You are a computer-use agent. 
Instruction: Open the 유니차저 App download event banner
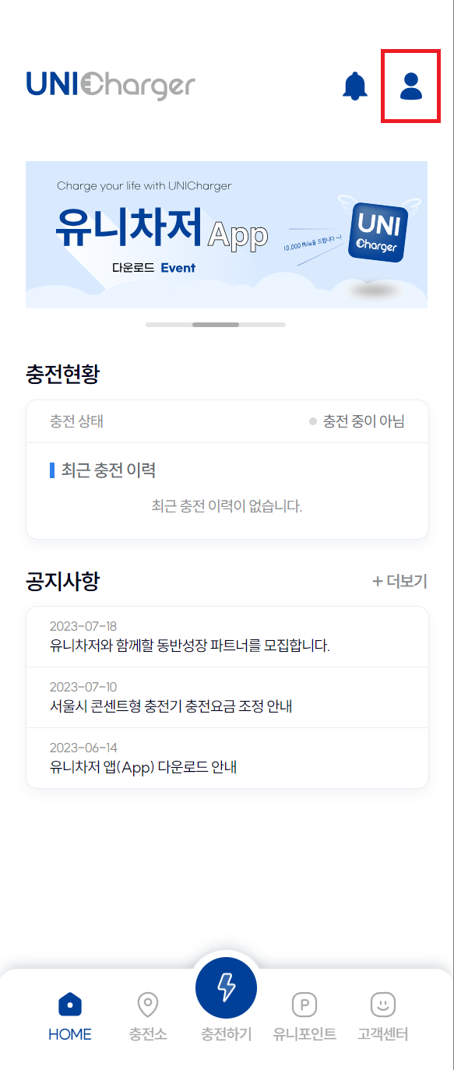(227, 234)
